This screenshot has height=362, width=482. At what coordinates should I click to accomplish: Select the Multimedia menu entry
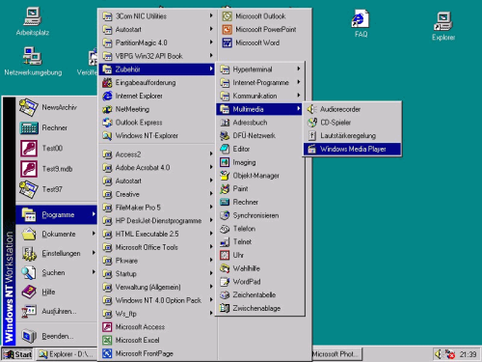[x=259, y=109]
